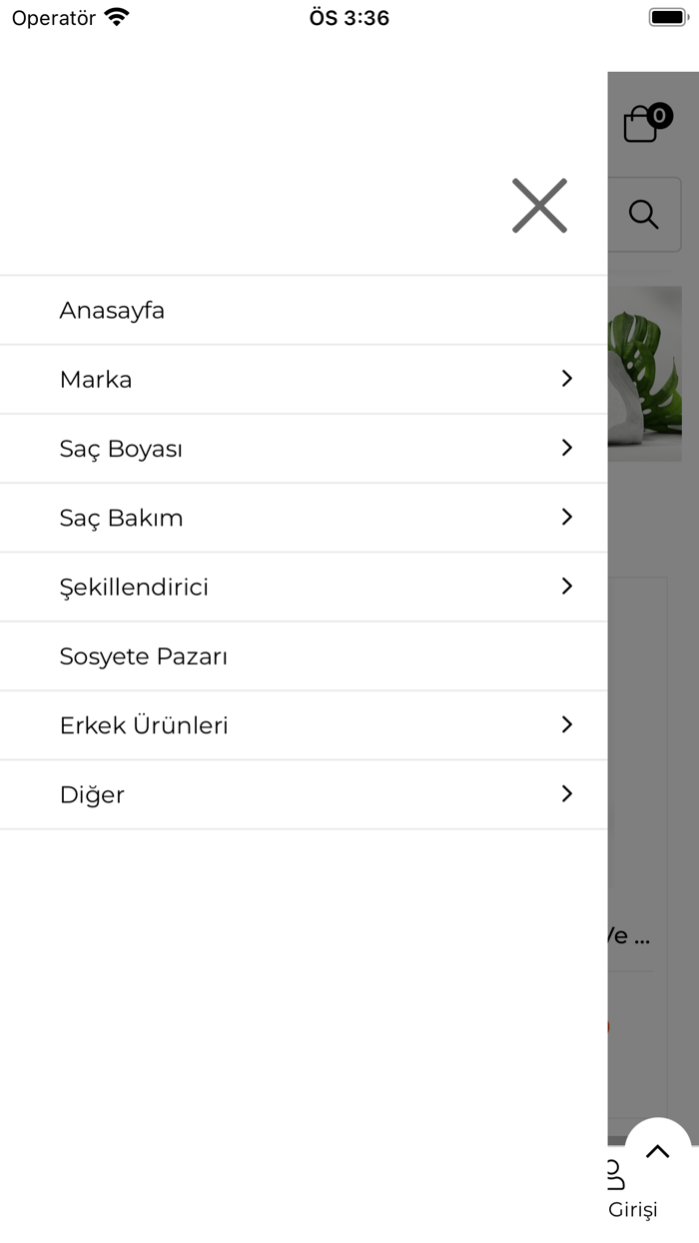Tap the Girişi login link

click(632, 1209)
